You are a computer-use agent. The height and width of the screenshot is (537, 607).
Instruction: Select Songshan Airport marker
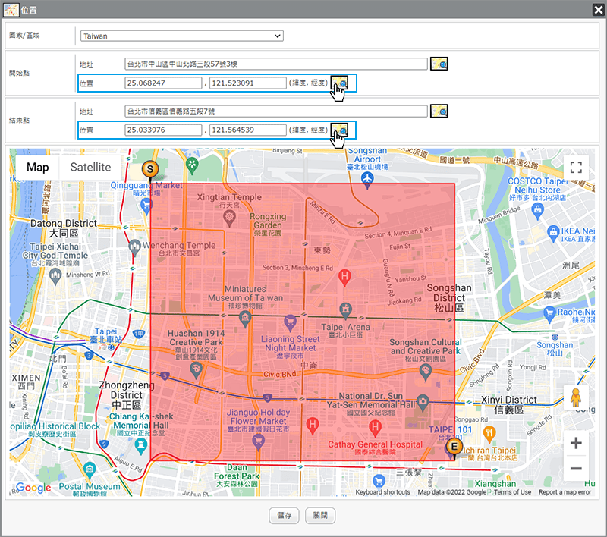point(367,179)
